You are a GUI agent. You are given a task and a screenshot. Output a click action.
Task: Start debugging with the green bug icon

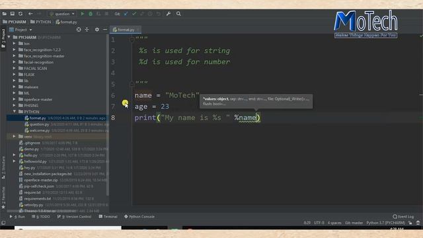pyautogui.click(x=91, y=14)
